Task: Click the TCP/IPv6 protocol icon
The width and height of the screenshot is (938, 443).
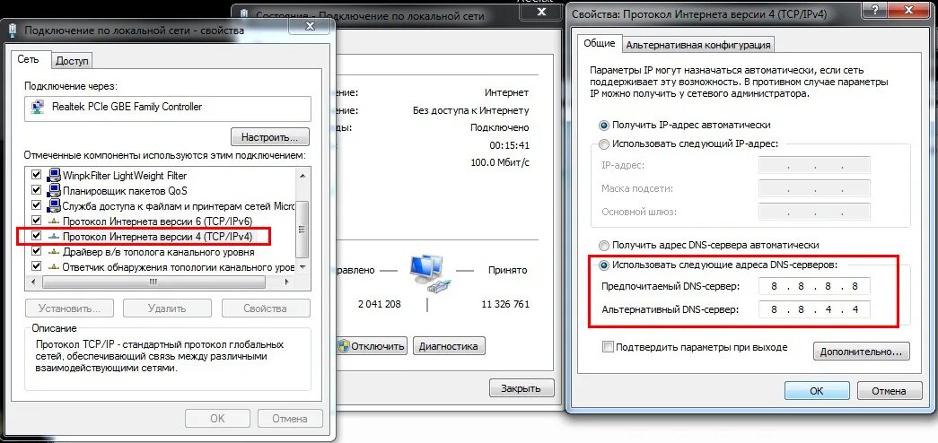Action: [x=55, y=221]
